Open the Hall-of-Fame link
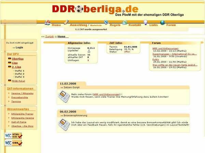This screenshot has height=153, width=205. point(19,122)
